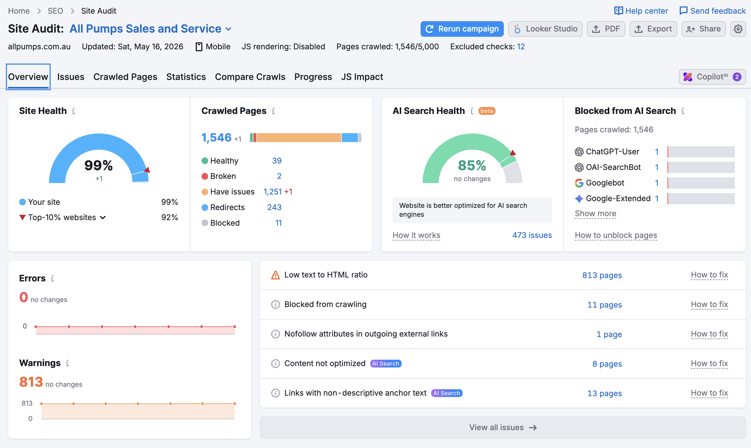Click the Looker Studio logo icon
This screenshot has width=751, height=448.
[517, 29]
